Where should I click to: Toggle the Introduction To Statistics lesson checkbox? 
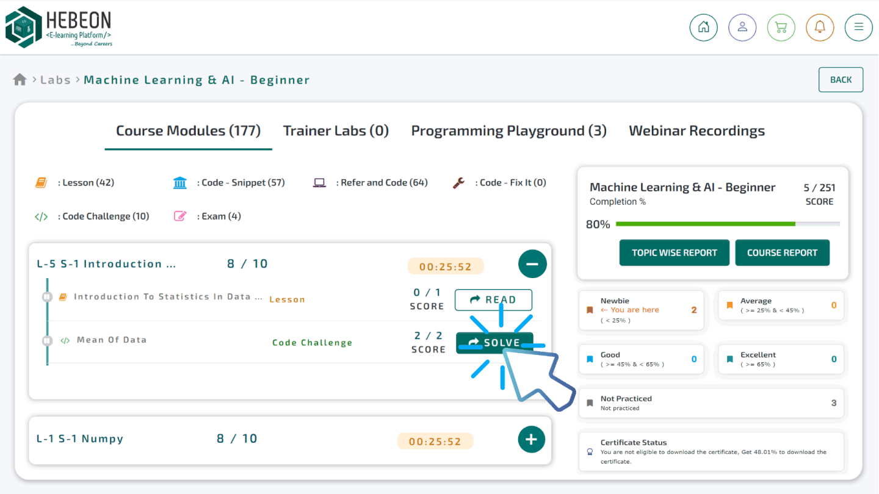[x=47, y=297]
